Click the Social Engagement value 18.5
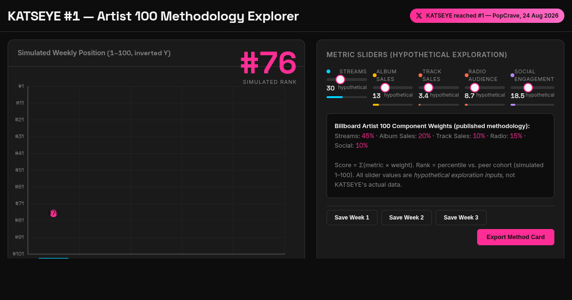Viewport: 572px width, 300px height. pyautogui.click(x=517, y=96)
